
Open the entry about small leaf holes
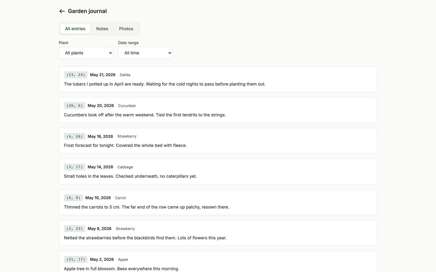[x=218, y=171]
